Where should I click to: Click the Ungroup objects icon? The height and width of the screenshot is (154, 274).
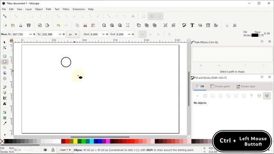(x=173, y=26)
